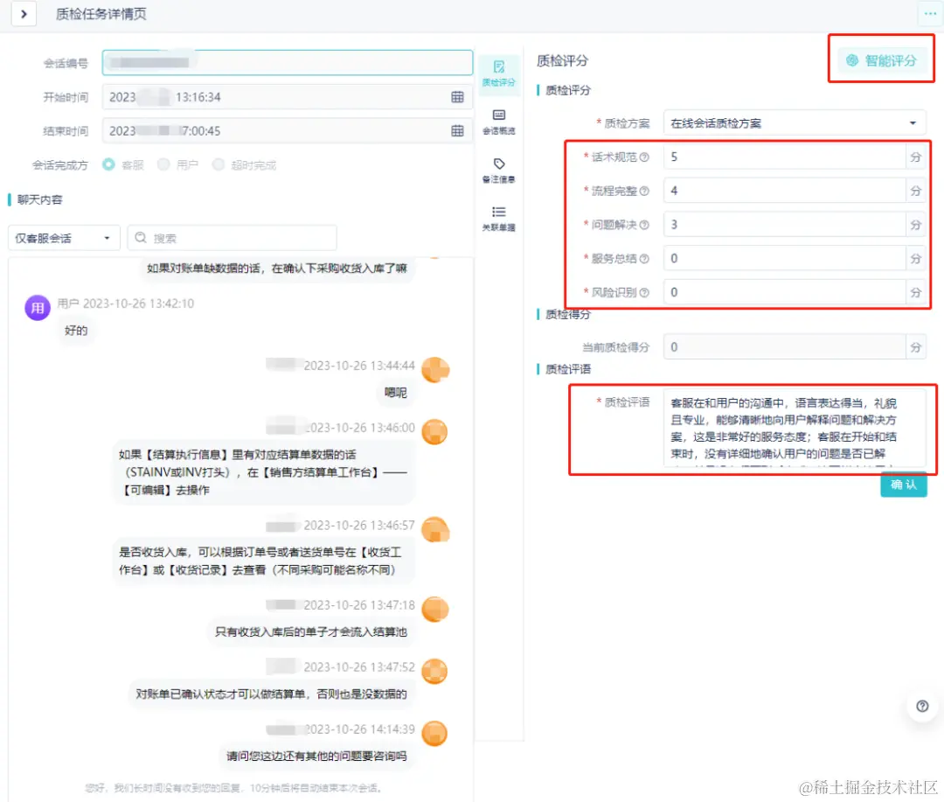
Task: Click the message about 对账单已确认状态
Action: (272, 694)
